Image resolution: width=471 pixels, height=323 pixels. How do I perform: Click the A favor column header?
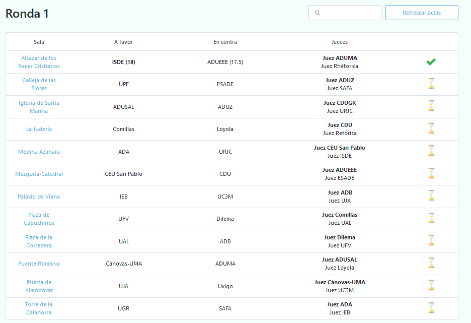point(123,42)
